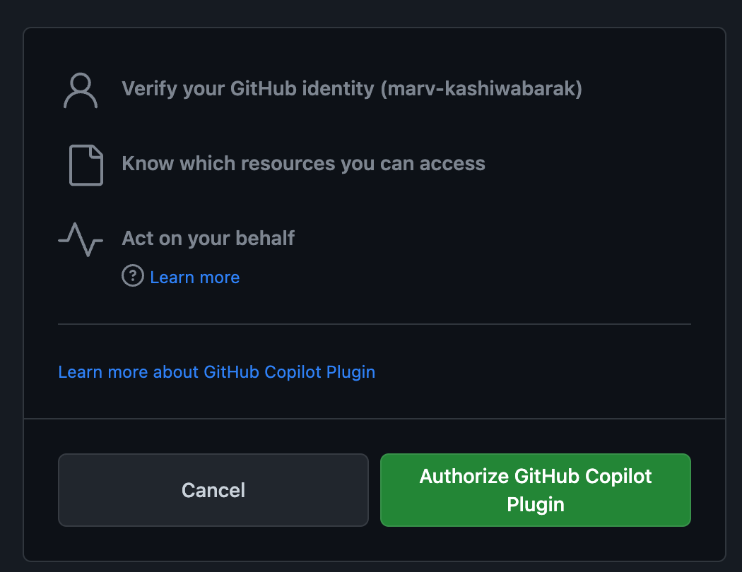Open Learn more about GitHub Copilot Plugin
The image size is (742, 572).
coord(217,372)
